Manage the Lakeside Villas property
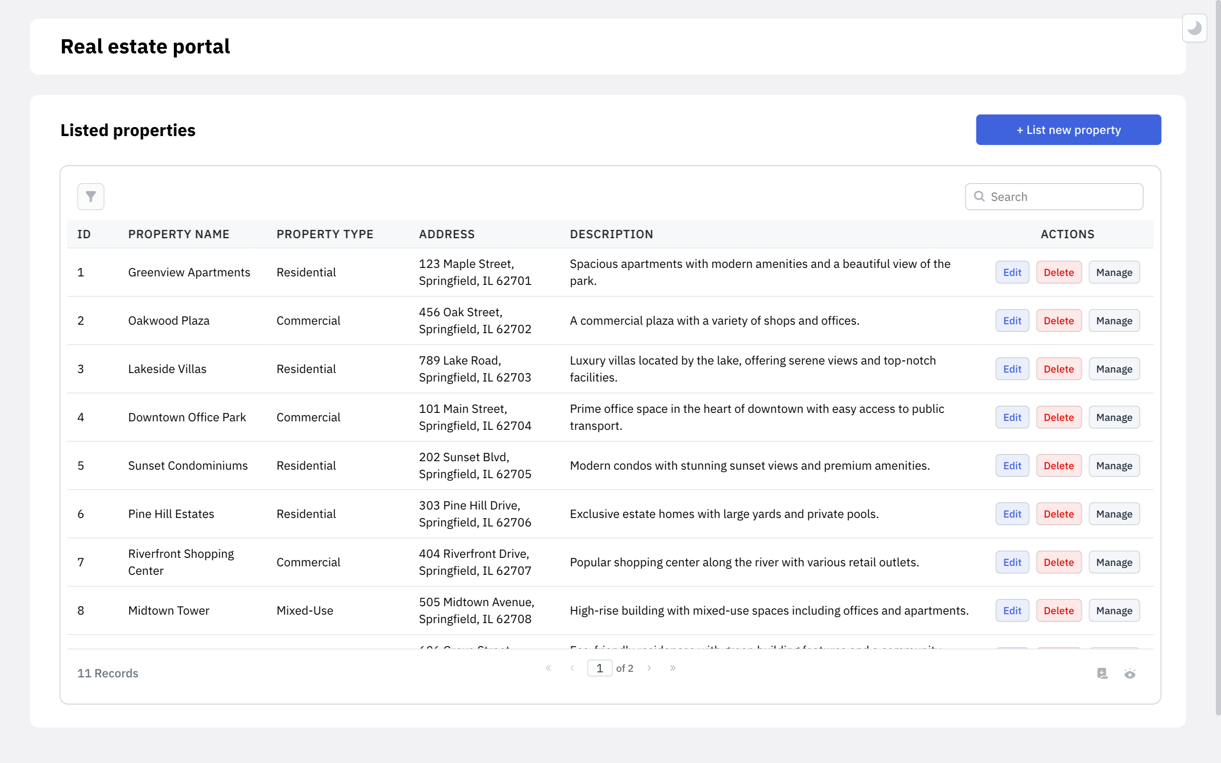 tap(1114, 369)
